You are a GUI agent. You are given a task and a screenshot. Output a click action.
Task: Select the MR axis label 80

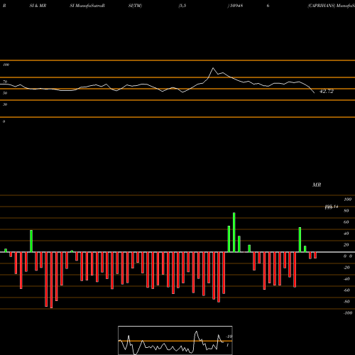click(346, 211)
